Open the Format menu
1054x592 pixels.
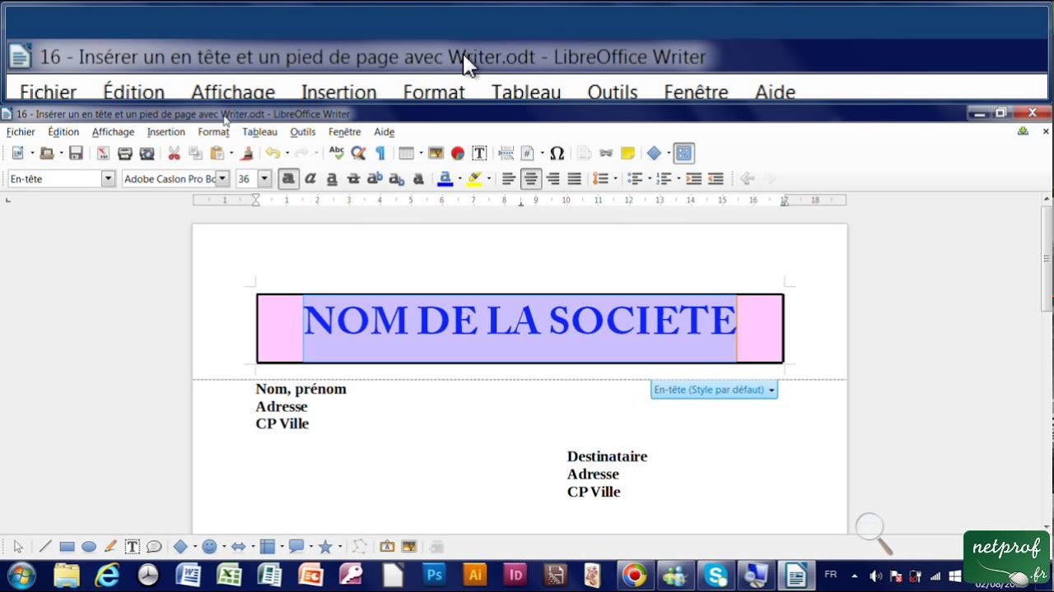click(213, 132)
